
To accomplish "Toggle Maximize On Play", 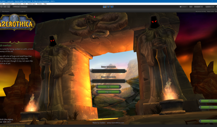I will point(201,12).
